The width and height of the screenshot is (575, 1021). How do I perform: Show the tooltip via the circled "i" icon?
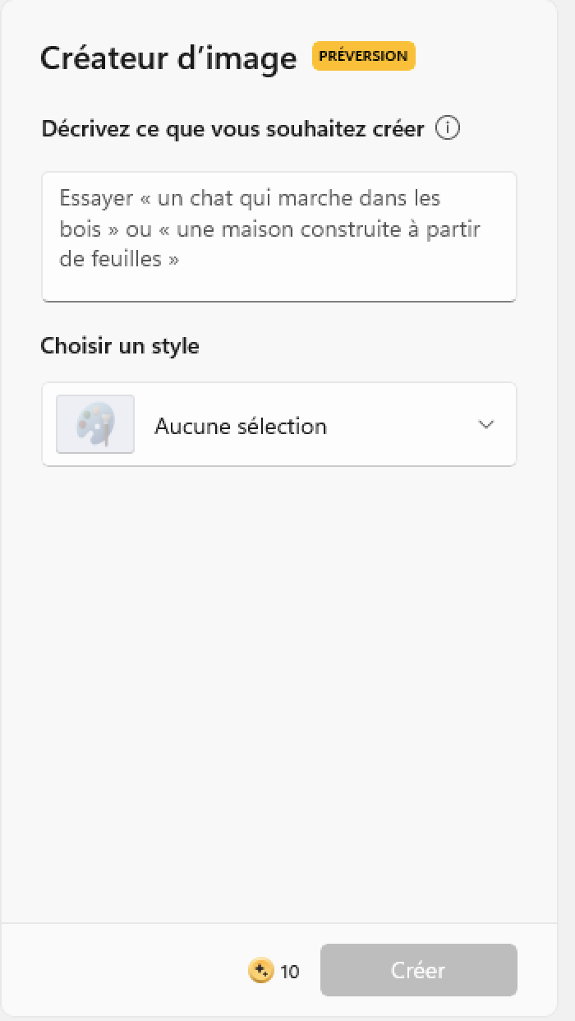(448, 129)
